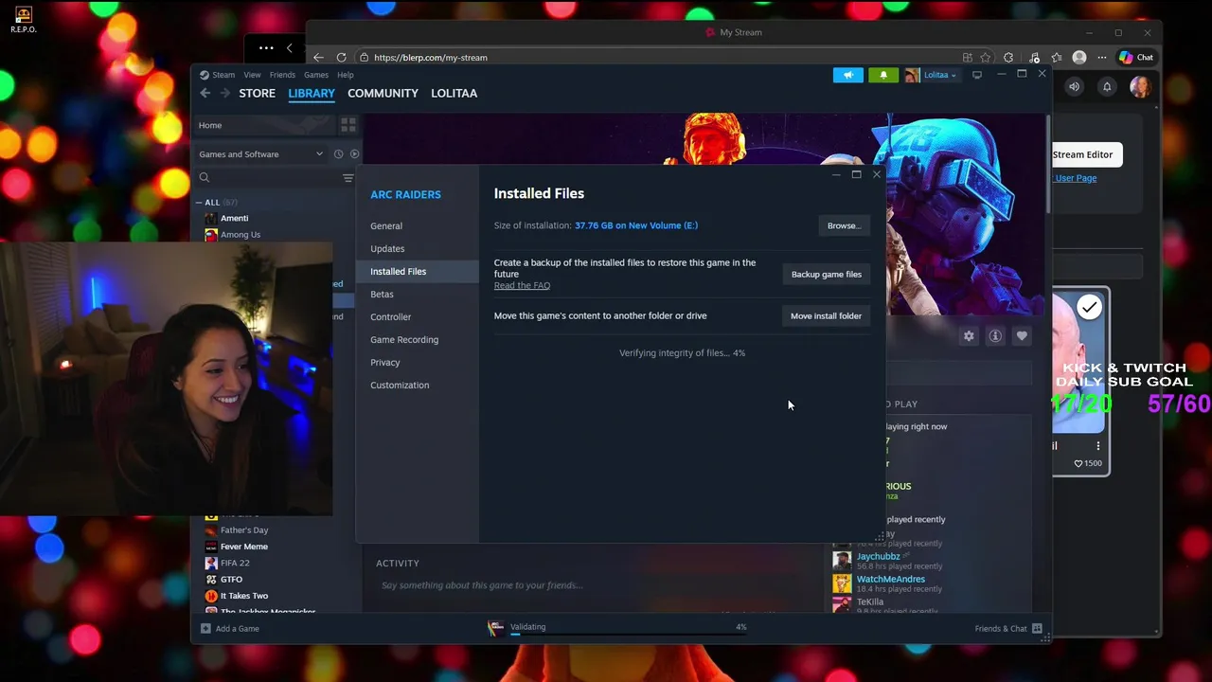Switch library to grid collections view
1212x682 pixels.
[x=348, y=125]
